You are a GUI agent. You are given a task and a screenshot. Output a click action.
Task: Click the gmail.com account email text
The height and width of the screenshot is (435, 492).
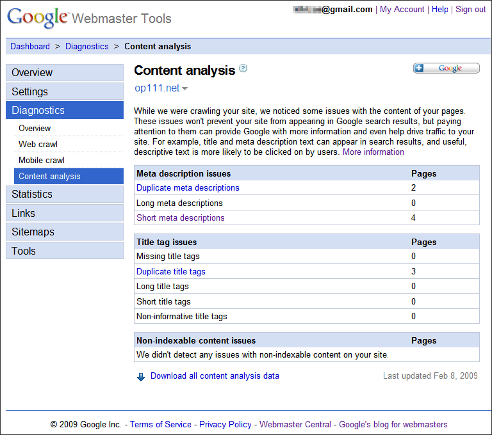pos(332,10)
